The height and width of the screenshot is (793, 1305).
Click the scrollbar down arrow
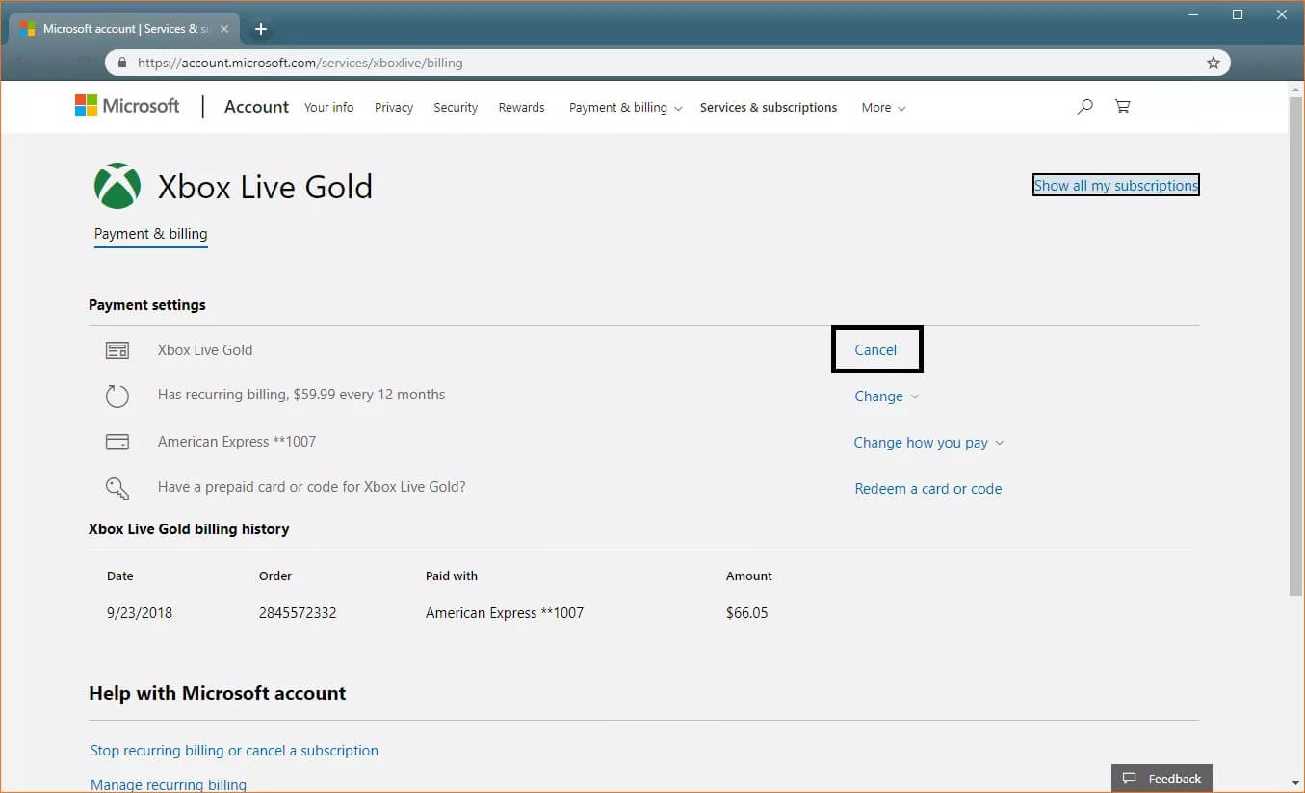tap(1296, 783)
